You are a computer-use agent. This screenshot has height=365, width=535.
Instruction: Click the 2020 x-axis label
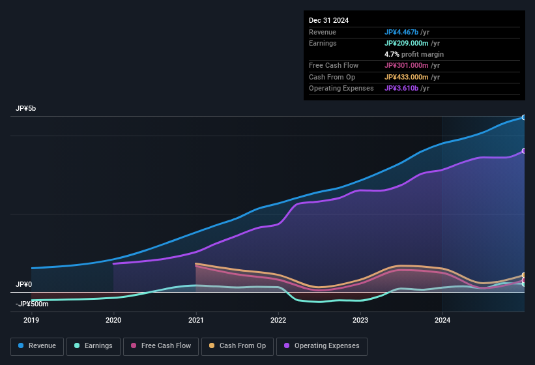tap(113, 320)
